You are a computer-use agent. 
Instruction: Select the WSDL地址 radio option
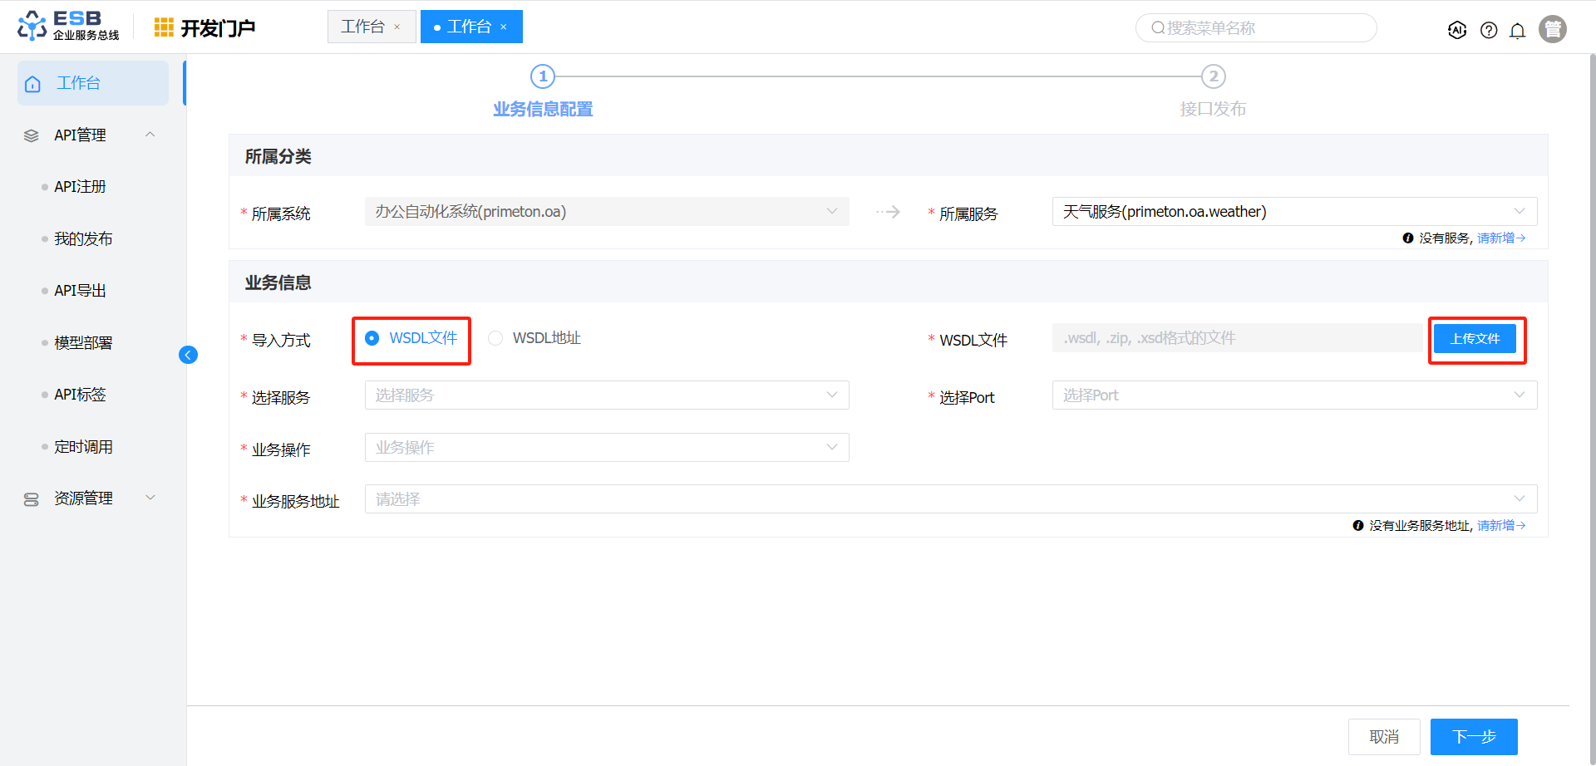(495, 338)
